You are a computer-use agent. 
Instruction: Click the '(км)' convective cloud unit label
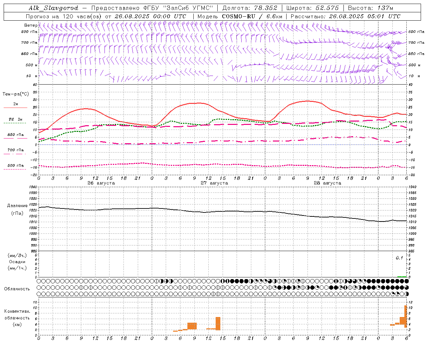tap(17, 324)
